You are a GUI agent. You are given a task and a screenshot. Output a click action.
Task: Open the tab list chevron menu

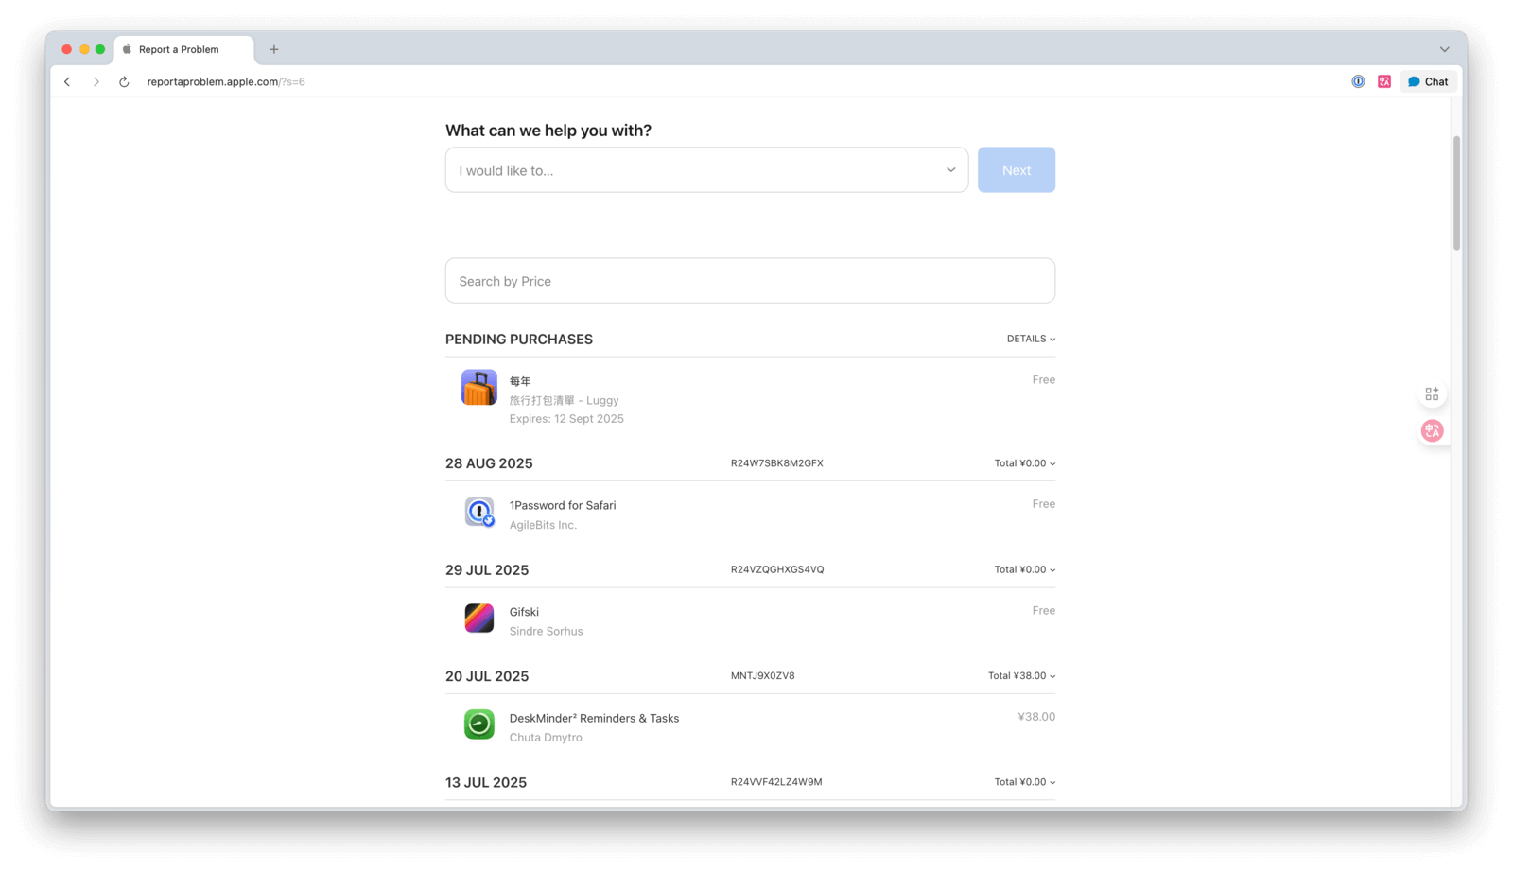coord(1444,49)
